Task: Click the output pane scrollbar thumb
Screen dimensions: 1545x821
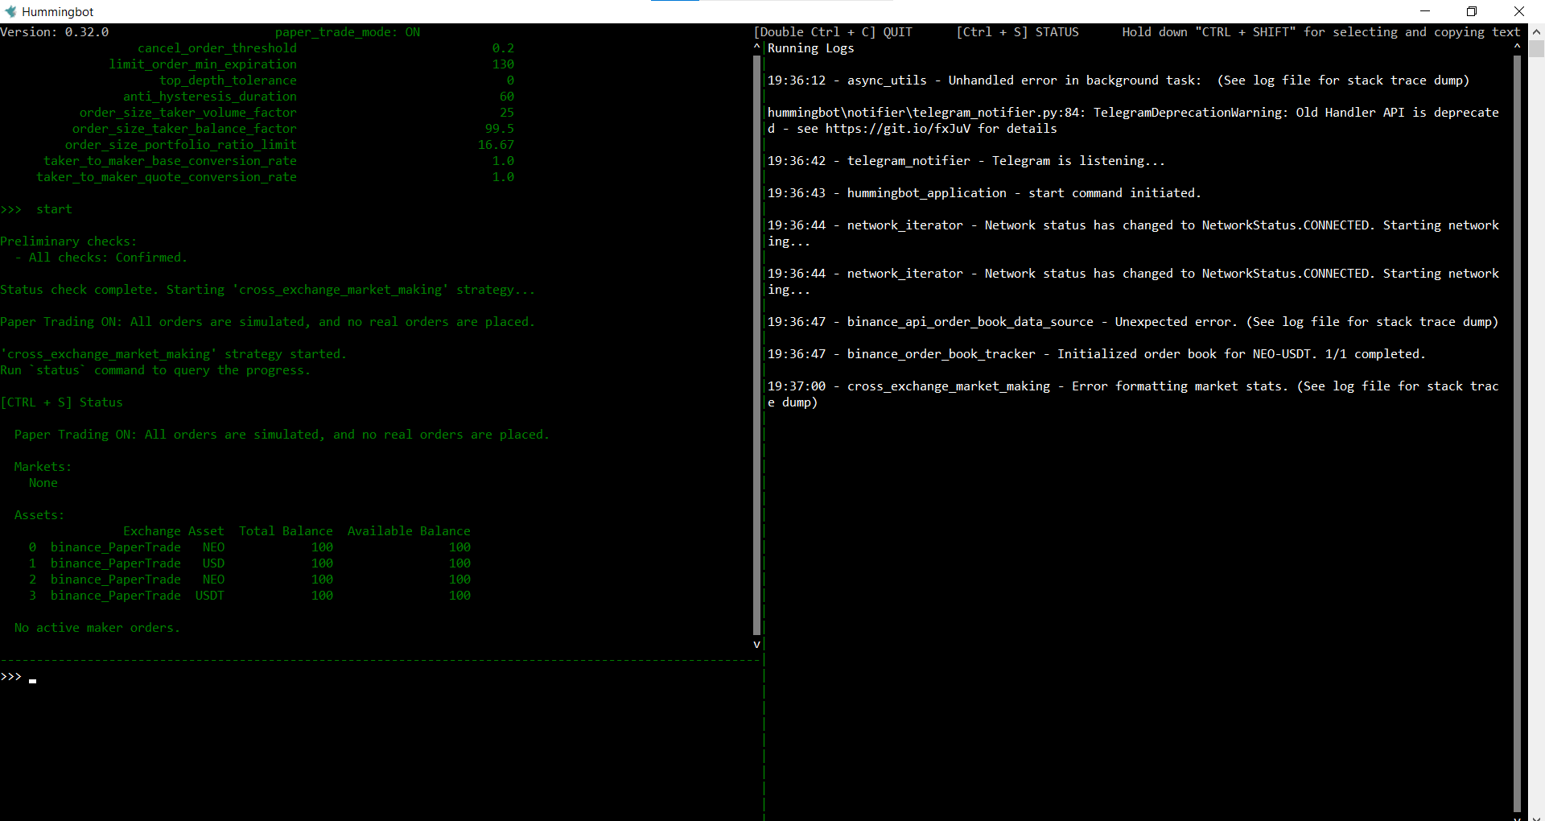Action: (756, 346)
